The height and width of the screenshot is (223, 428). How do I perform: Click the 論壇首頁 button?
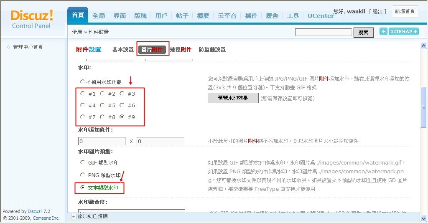405,11
